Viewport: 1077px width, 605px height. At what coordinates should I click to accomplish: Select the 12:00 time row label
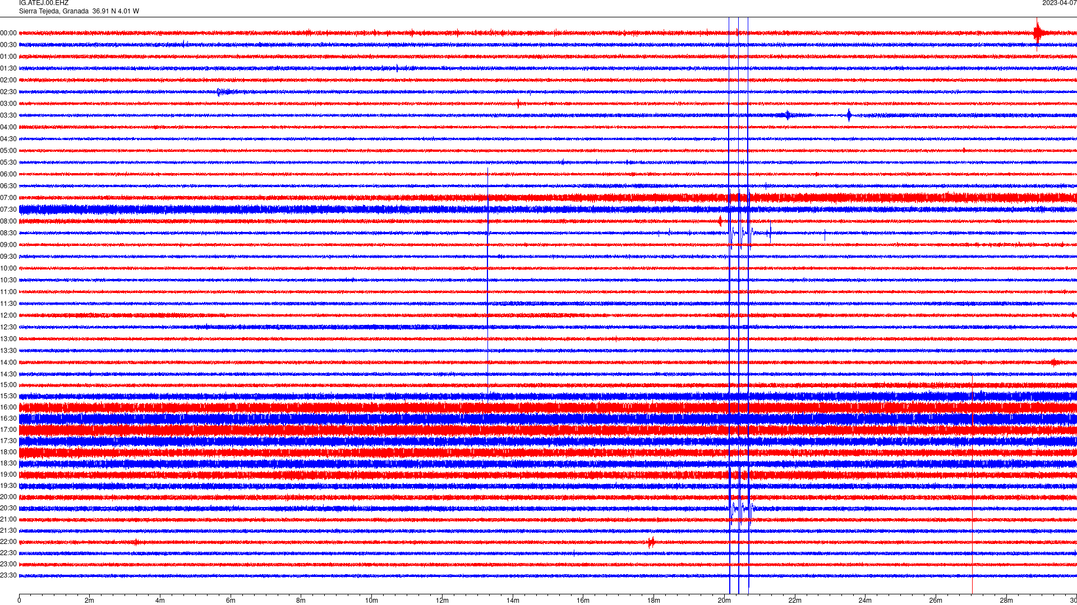(x=8, y=315)
